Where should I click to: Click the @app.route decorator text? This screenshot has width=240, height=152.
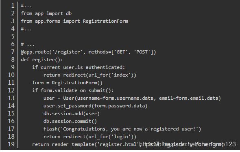(x=88, y=52)
